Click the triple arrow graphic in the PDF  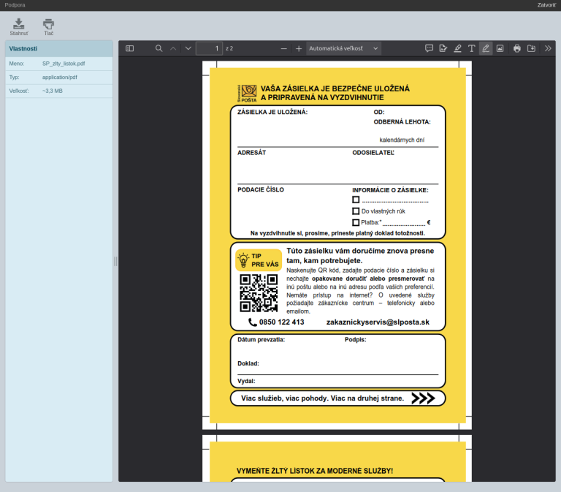click(x=423, y=398)
